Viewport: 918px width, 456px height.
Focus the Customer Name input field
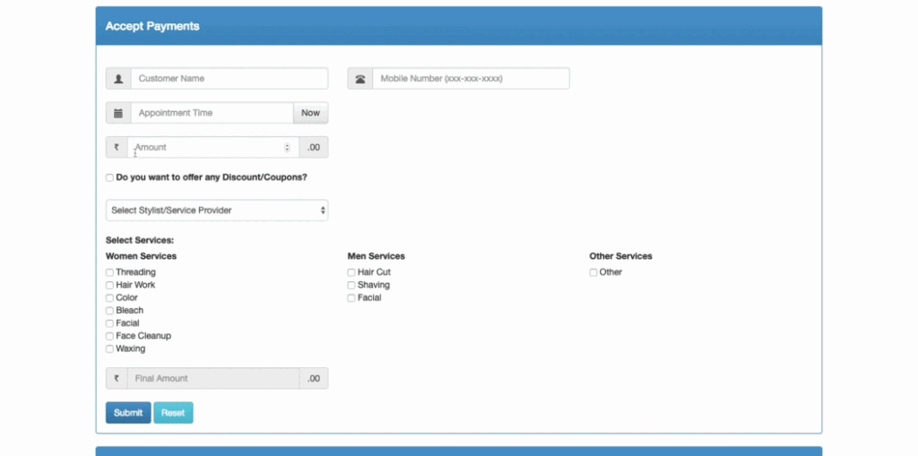coord(229,79)
